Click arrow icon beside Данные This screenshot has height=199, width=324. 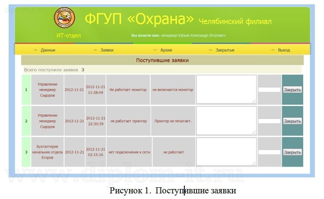(36, 50)
